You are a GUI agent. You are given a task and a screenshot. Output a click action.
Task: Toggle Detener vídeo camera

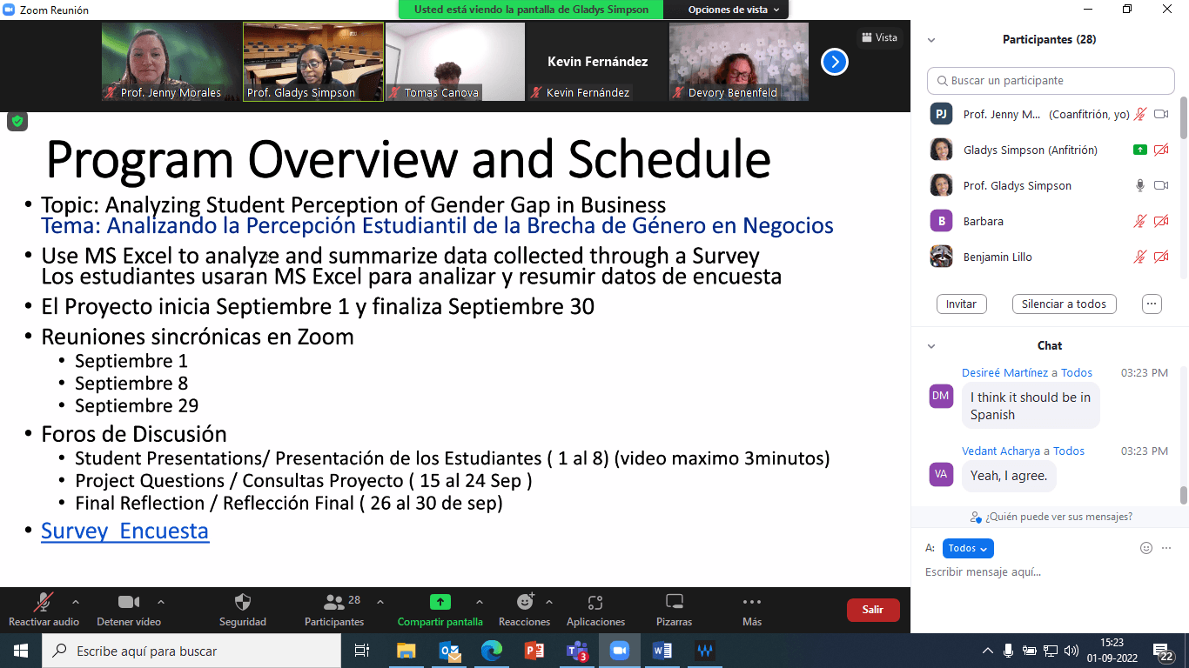click(129, 602)
